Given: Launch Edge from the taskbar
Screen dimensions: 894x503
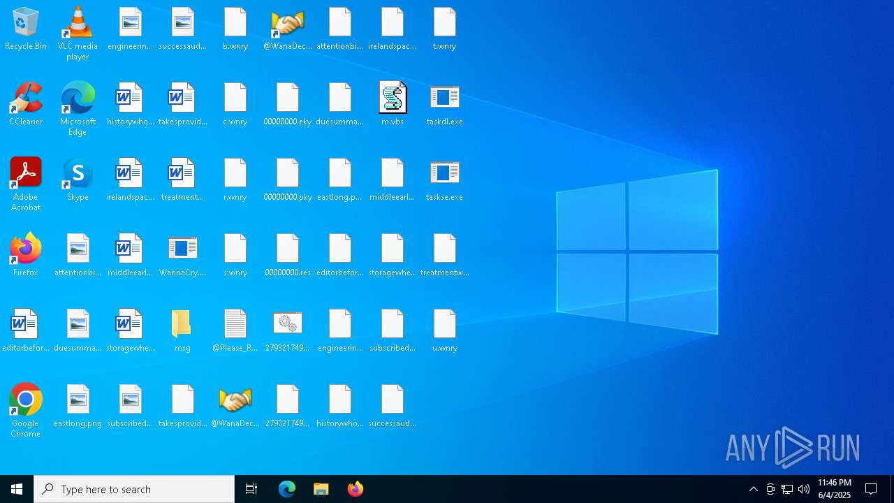Looking at the screenshot, I should 287,489.
